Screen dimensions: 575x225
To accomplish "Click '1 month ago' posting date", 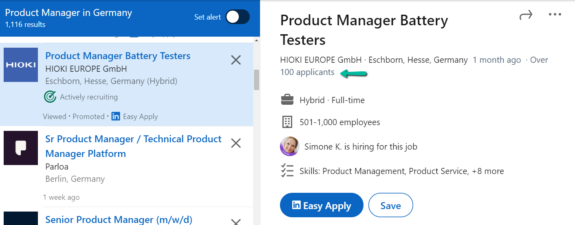I will pos(497,60).
